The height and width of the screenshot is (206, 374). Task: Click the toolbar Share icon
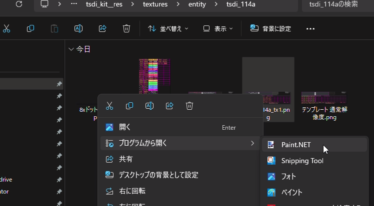point(102,28)
